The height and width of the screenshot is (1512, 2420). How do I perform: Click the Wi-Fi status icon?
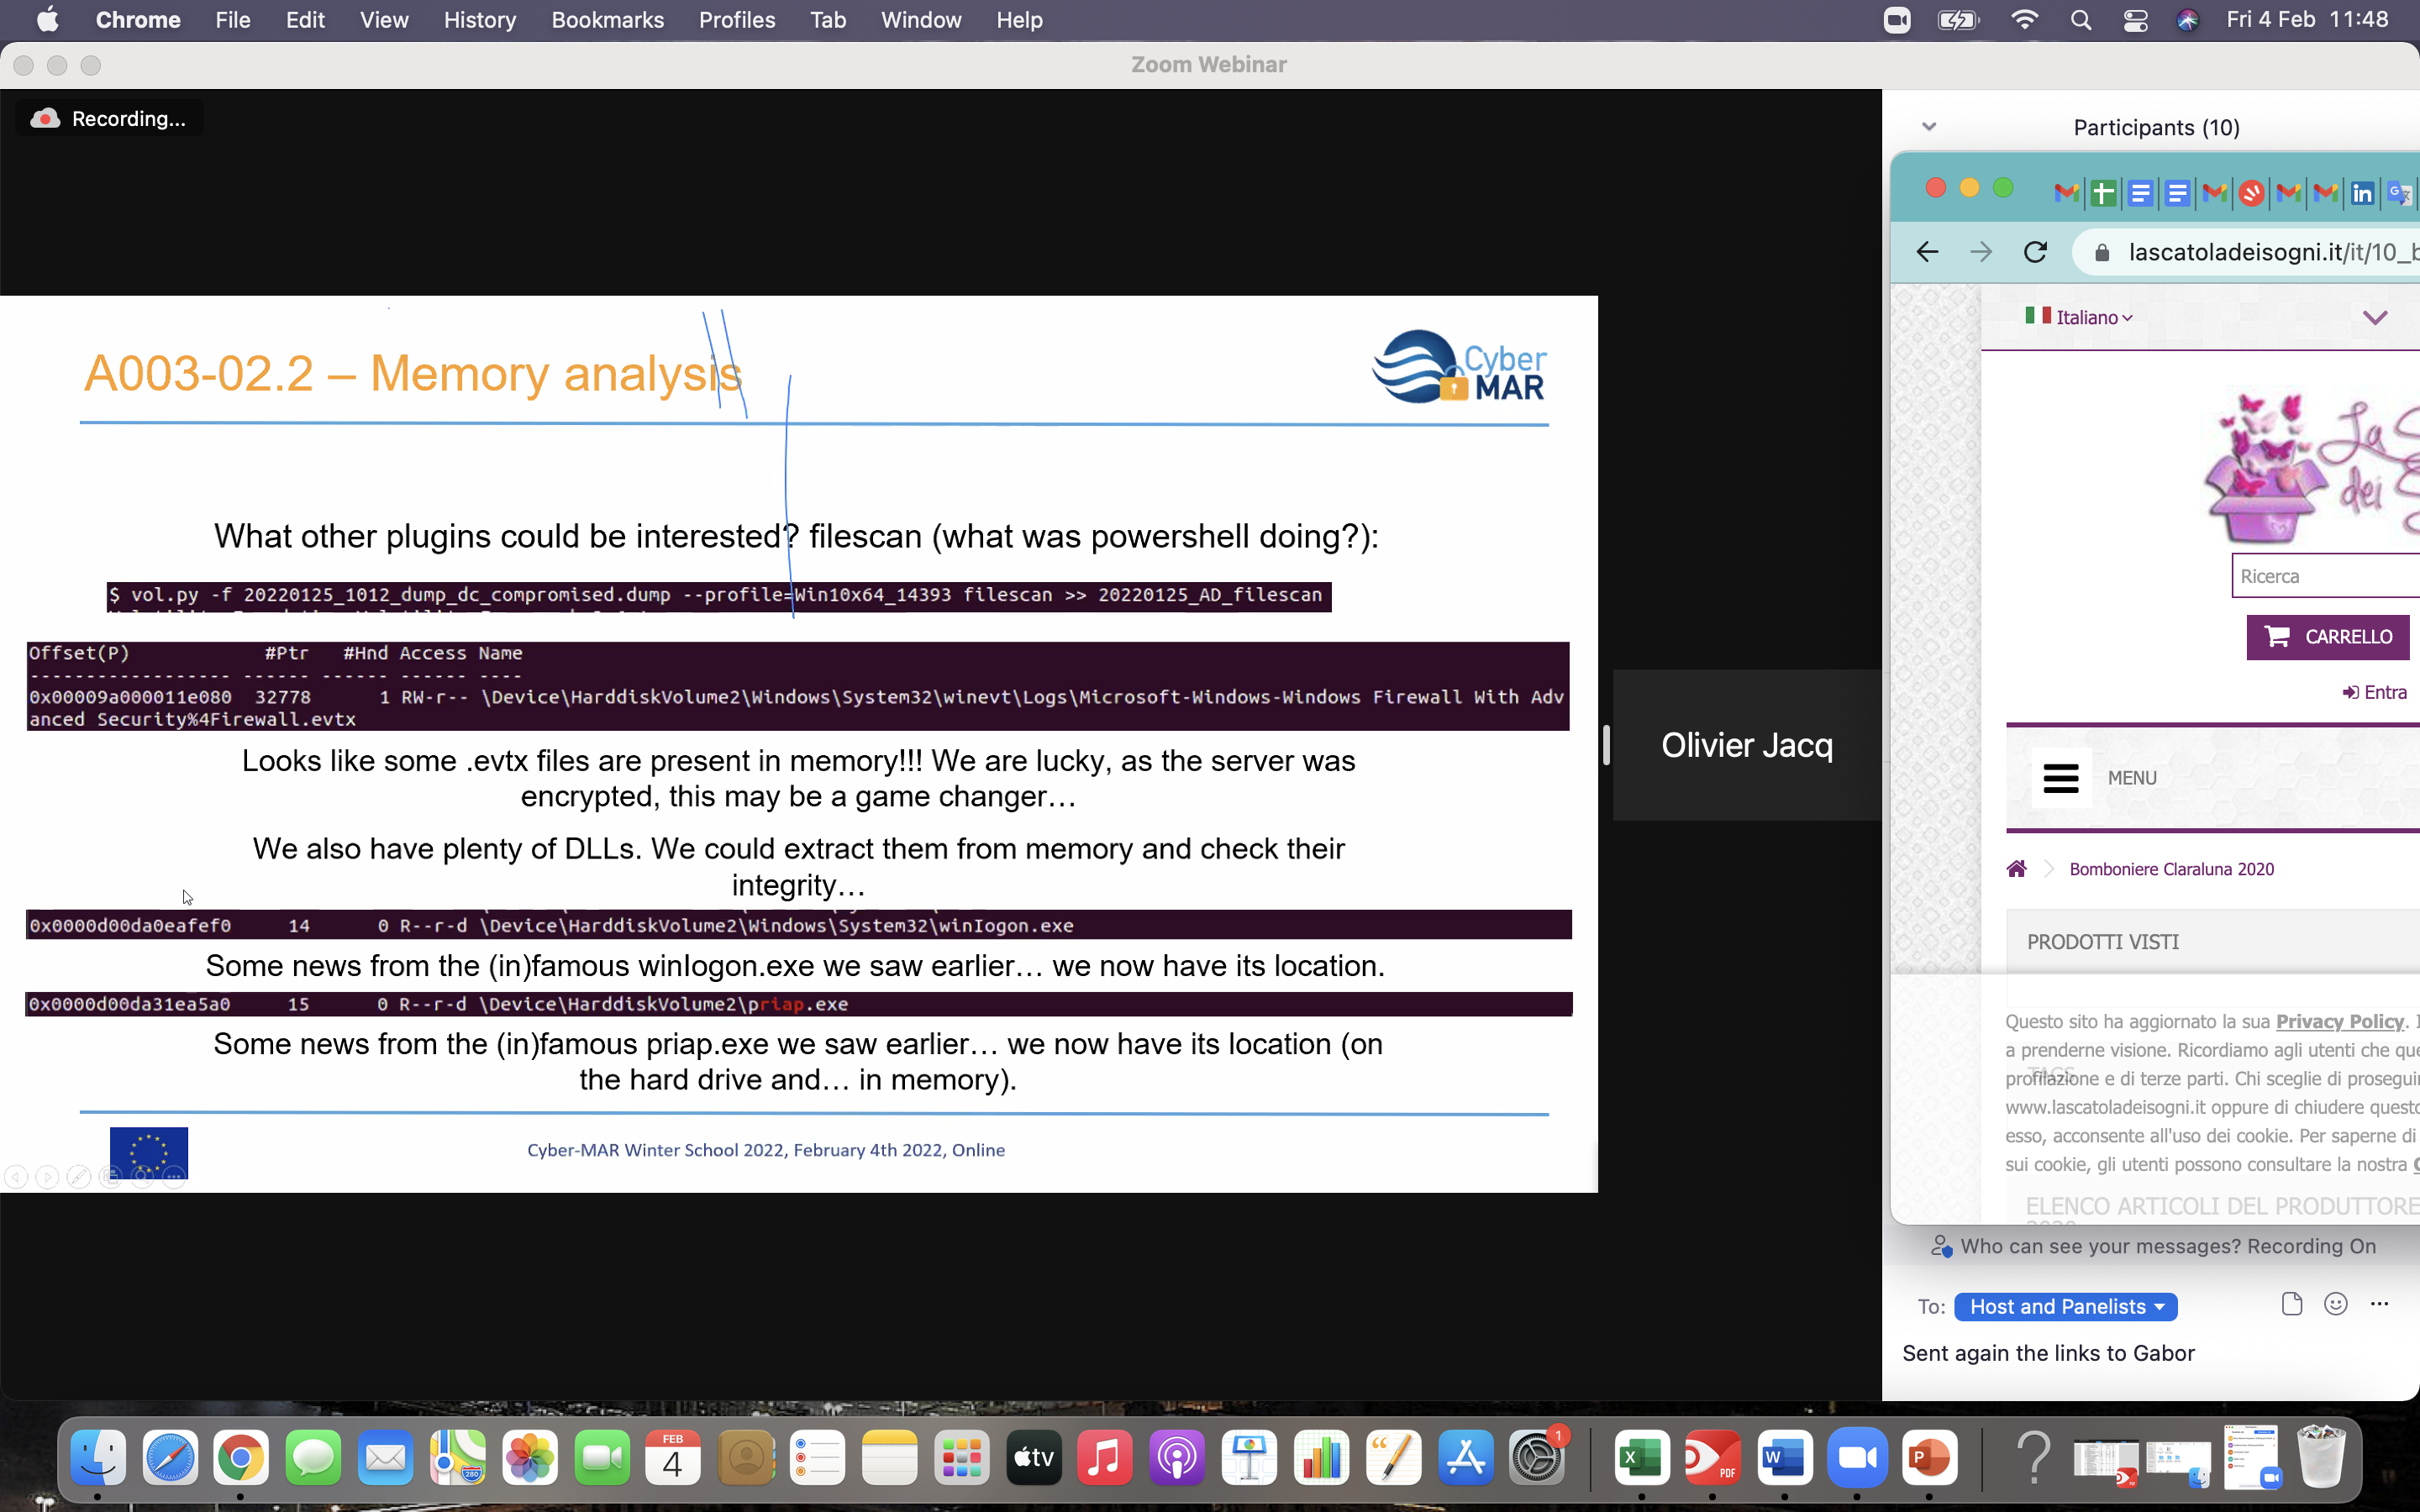(x=2024, y=20)
